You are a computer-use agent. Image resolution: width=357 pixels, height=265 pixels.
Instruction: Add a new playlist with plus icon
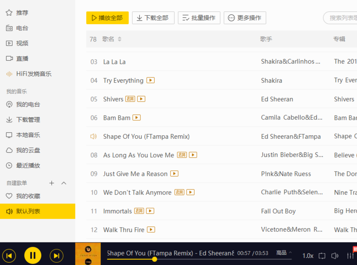pos(51,183)
